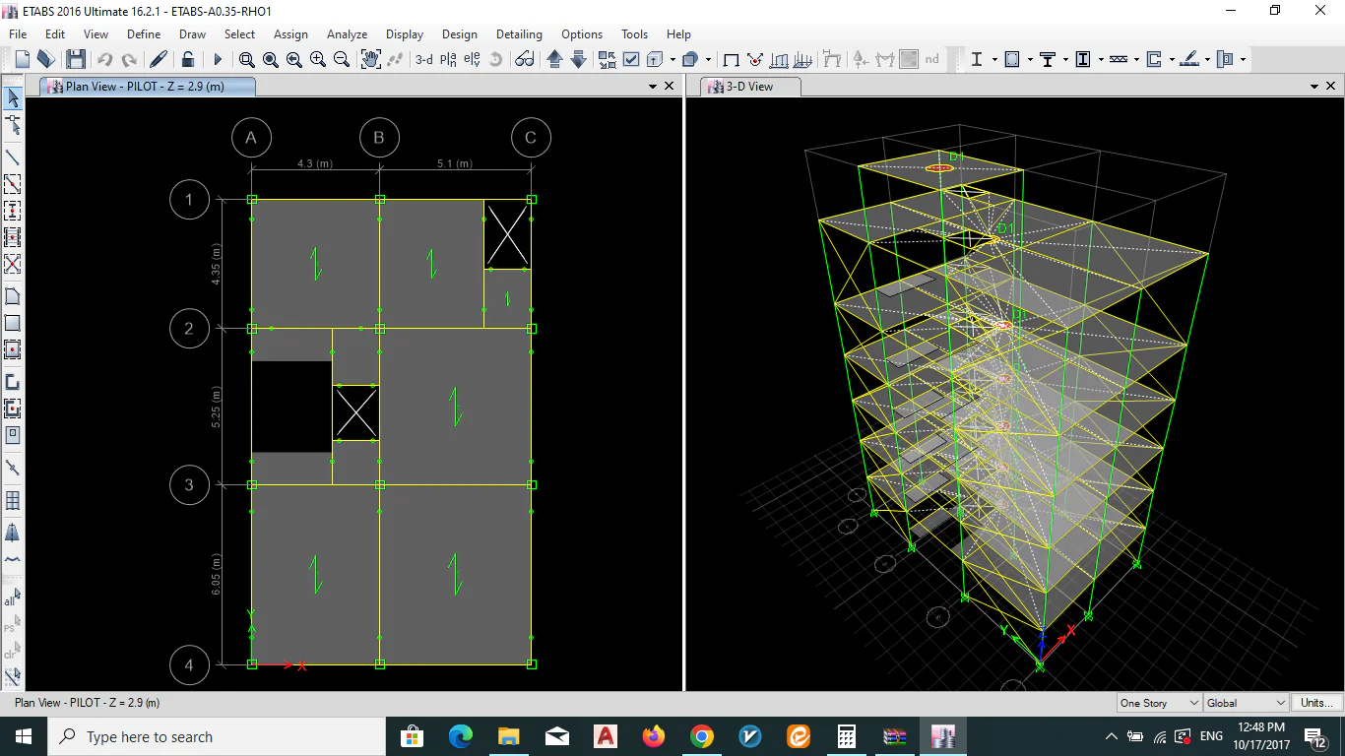
Task: Click the Save model icon
Action: [x=76, y=59]
